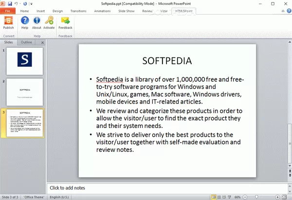292x200 pixels.
Task: Open the Feedback envelope icon
Action: (65, 22)
